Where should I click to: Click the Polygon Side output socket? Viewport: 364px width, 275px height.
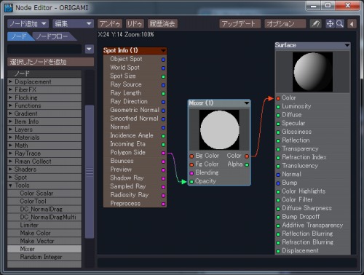pyautogui.click(x=164, y=153)
